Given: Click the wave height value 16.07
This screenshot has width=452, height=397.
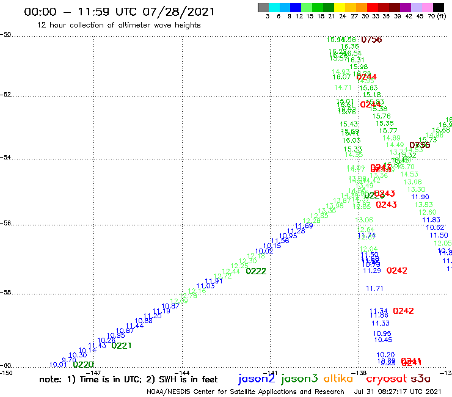Looking at the screenshot, I should (341, 77).
